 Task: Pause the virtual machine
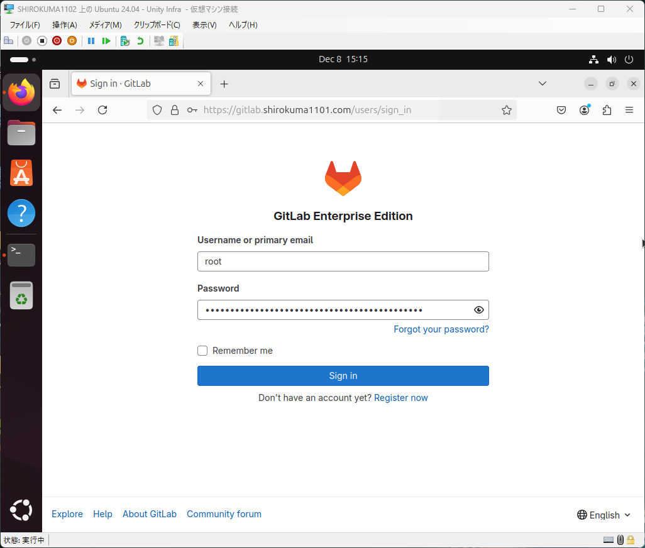click(x=91, y=41)
